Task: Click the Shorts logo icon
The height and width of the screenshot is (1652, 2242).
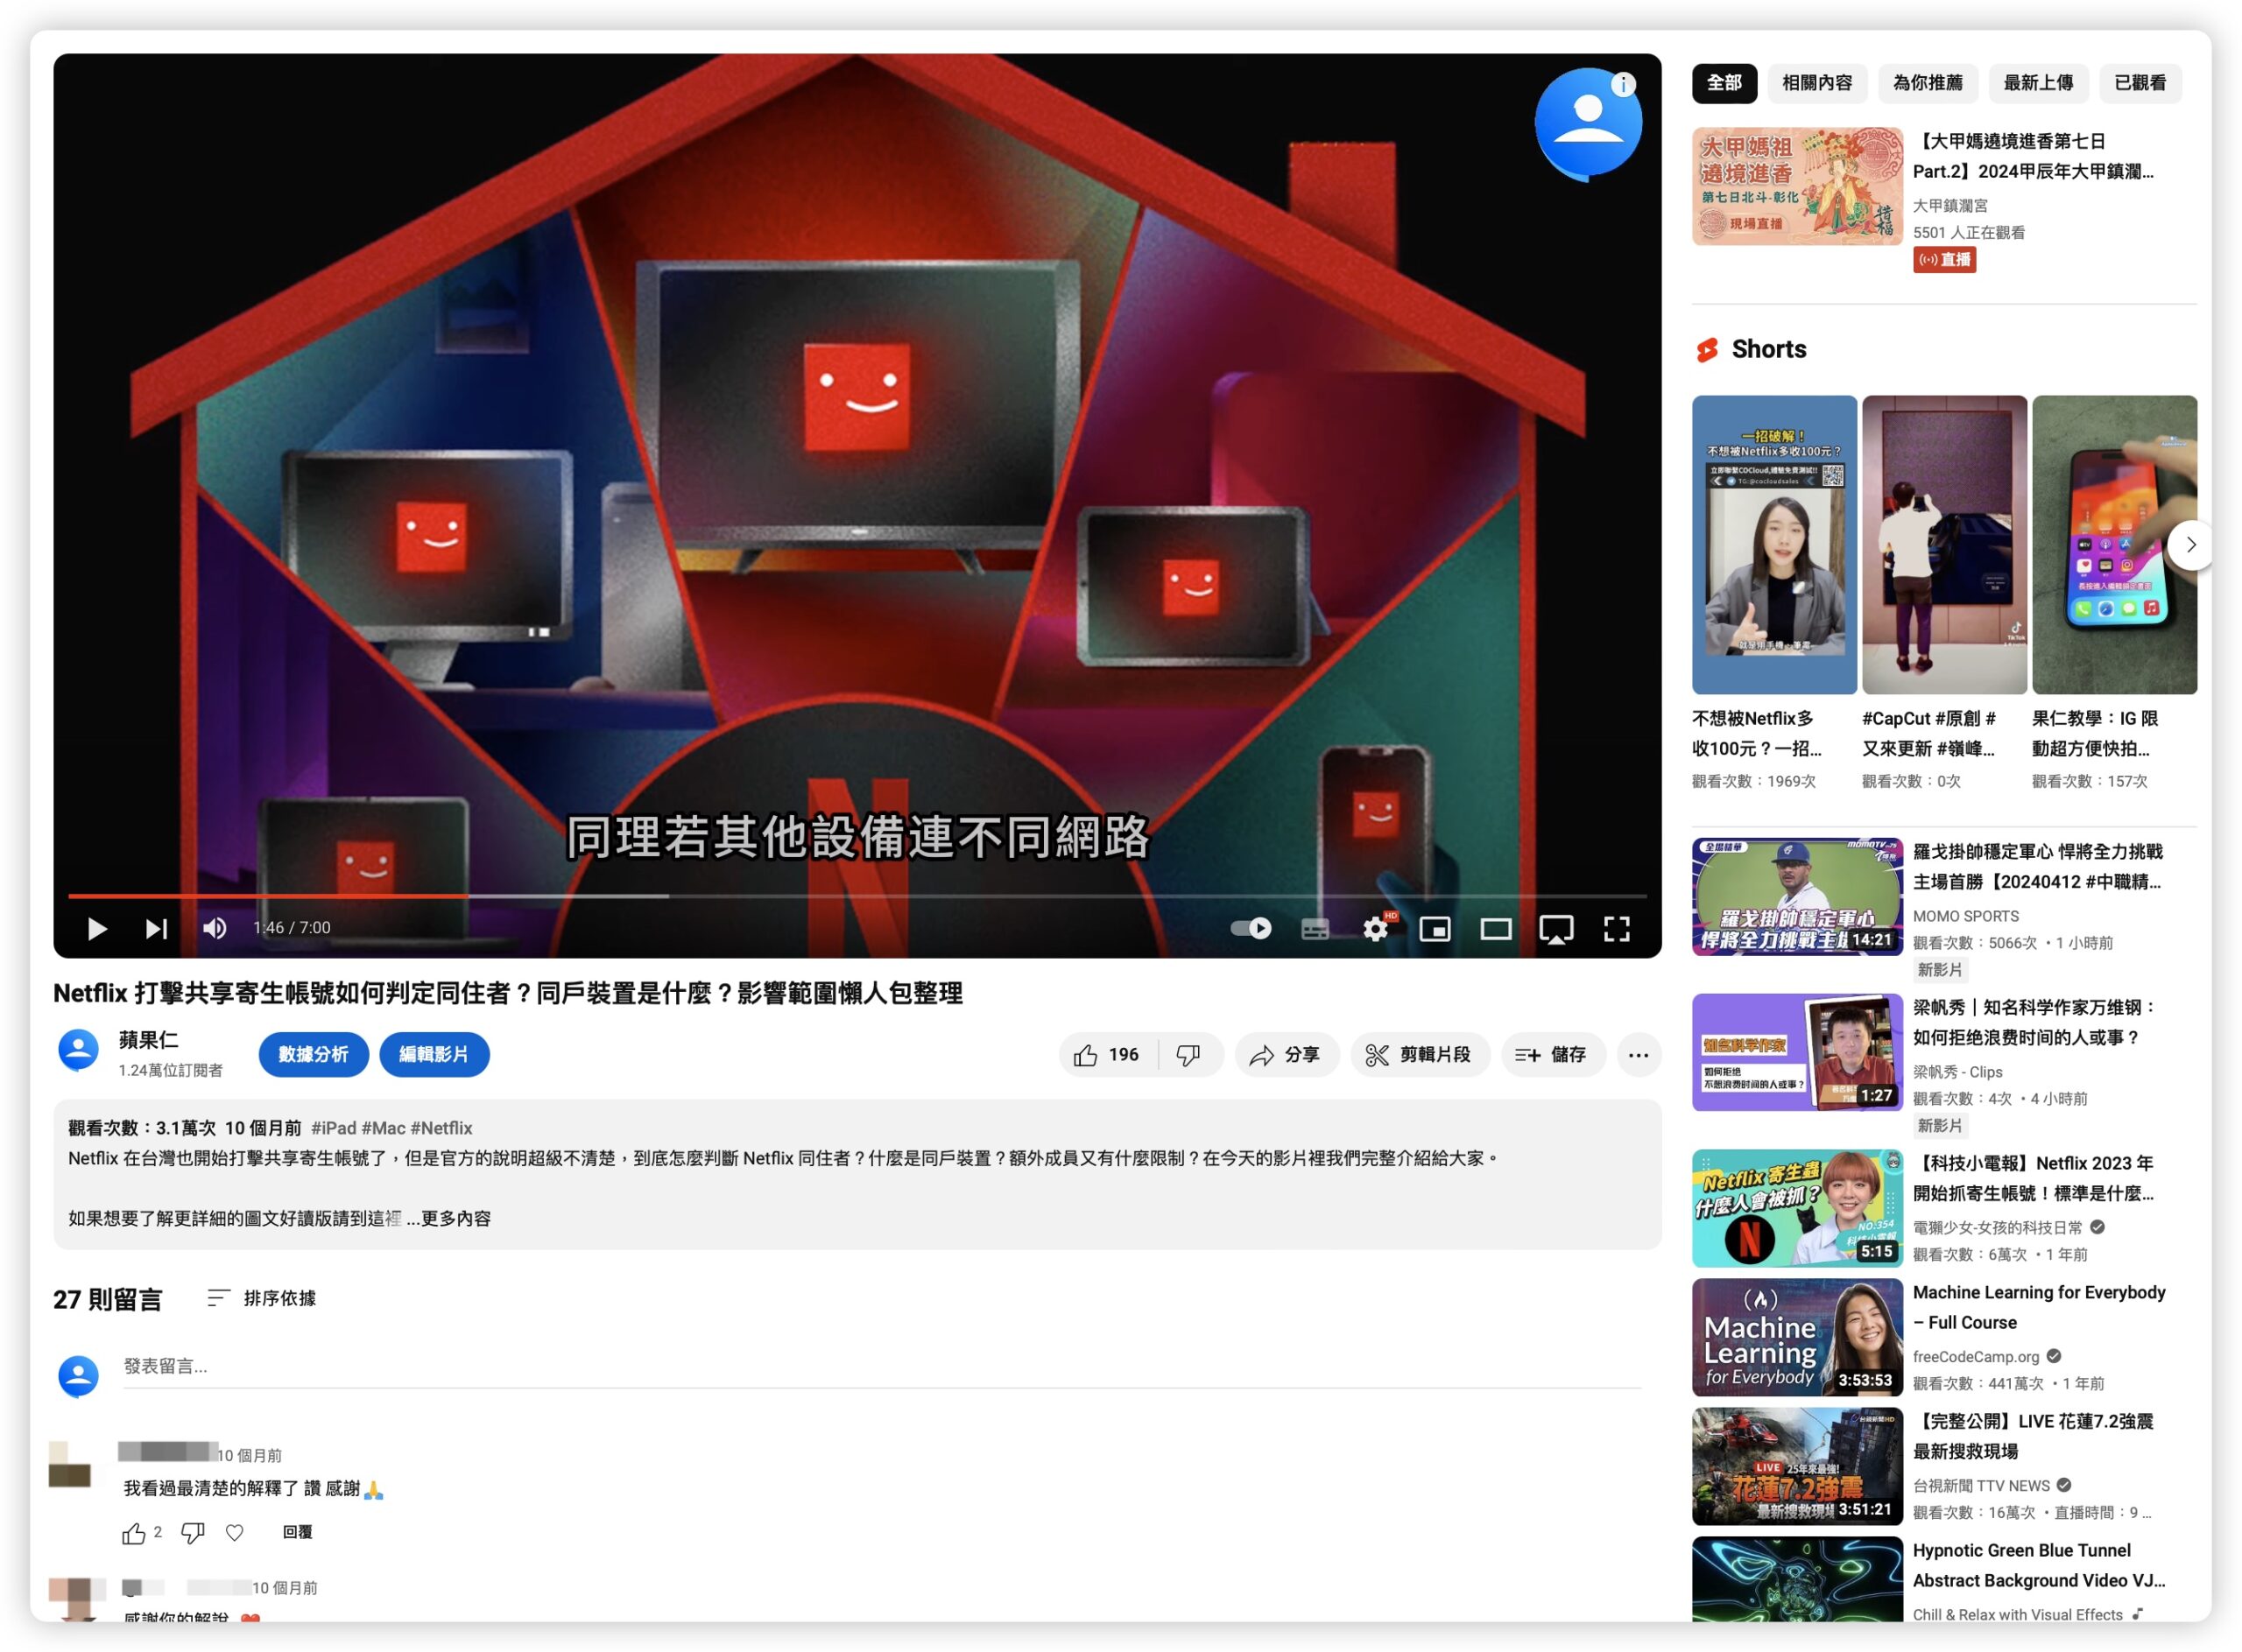Action: (x=1707, y=350)
